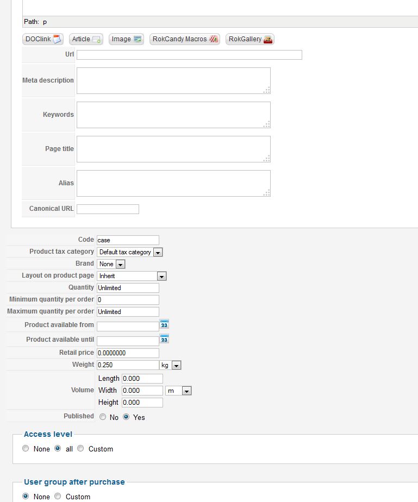Image resolution: width=418 pixels, height=502 pixels.
Task: Expand the Brand dropdown
Action: pos(111,264)
